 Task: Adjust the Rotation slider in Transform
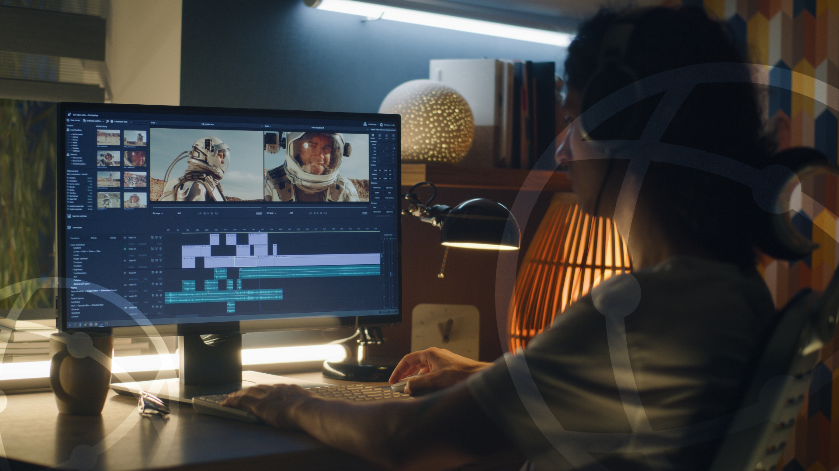[382, 174]
